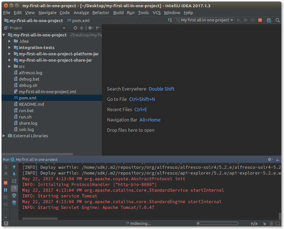The image size is (284, 229).
Task: Click Scroll from Source in Project panel
Action: coord(75,28)
